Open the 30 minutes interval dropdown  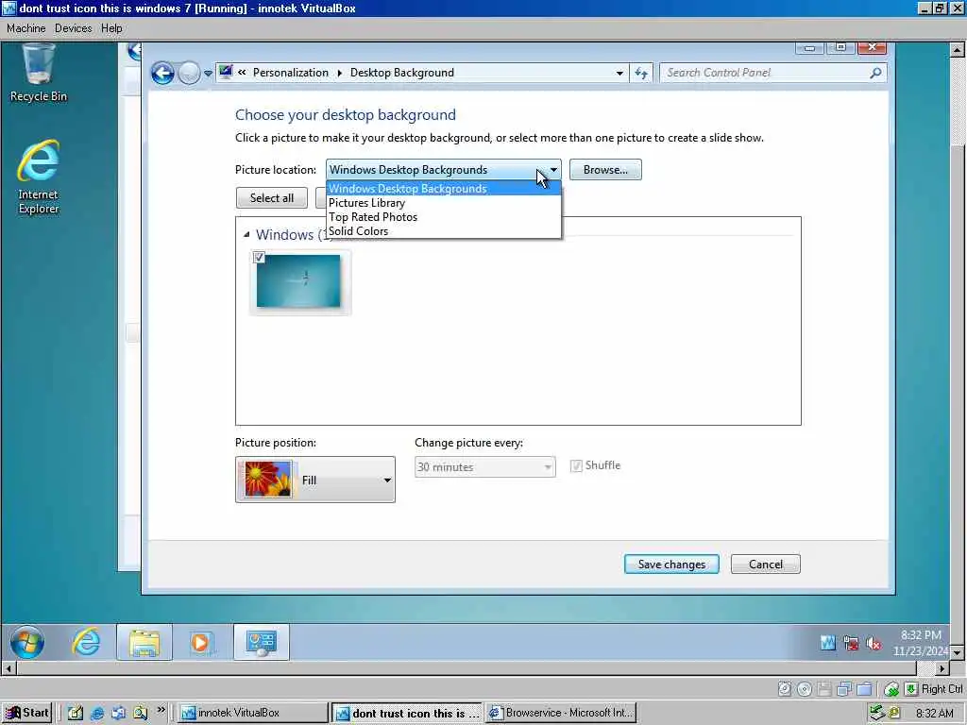tap(484, 466)
